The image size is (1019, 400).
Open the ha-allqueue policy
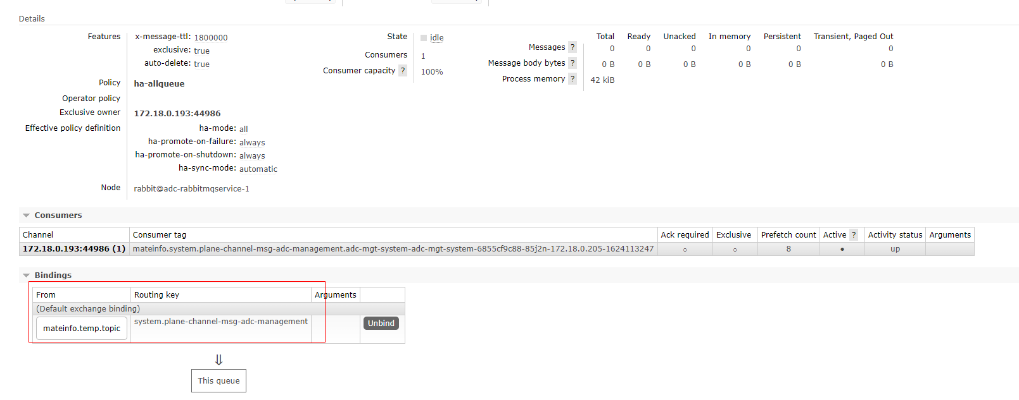point(160,84)
